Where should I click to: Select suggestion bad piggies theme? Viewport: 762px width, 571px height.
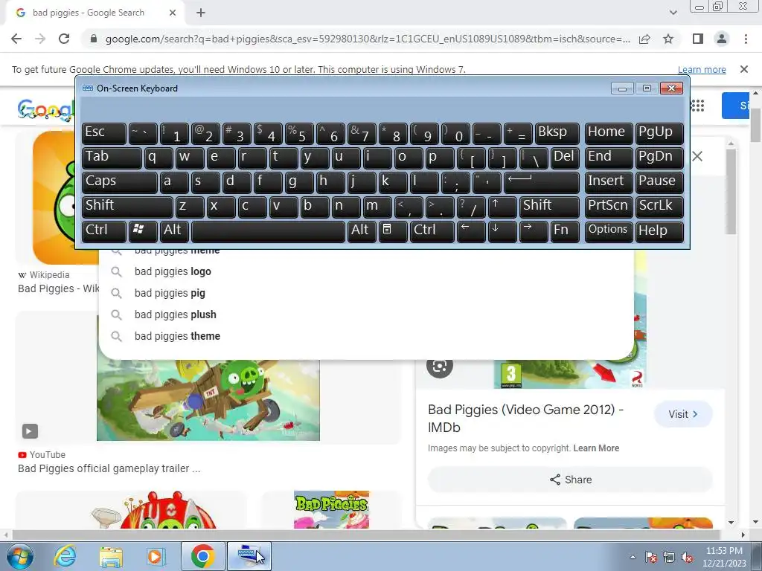coord(177,336)
